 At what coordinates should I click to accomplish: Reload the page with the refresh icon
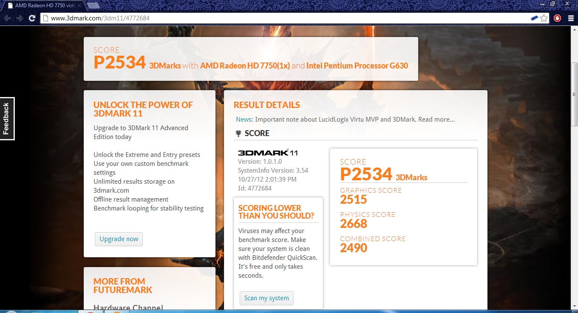[x=32, y=18]
